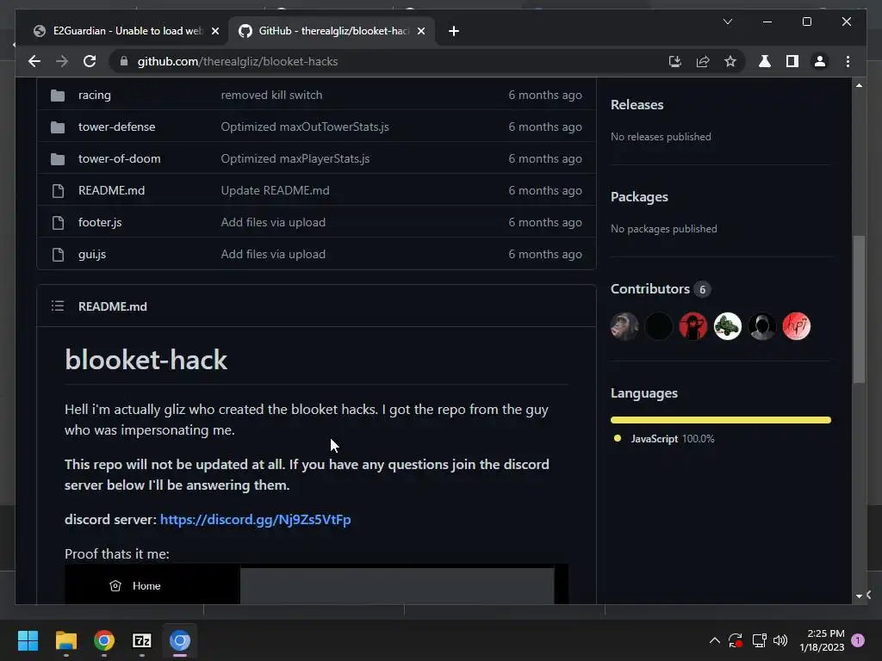Bookmark this page with the star icon
This screenshot has width=882, height=661.
tap(730, 61)
